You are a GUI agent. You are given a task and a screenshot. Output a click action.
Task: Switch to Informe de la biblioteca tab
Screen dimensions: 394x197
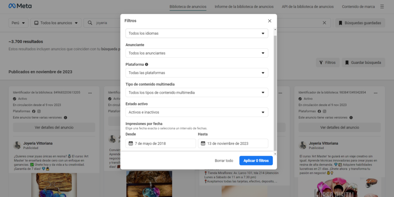244,7
